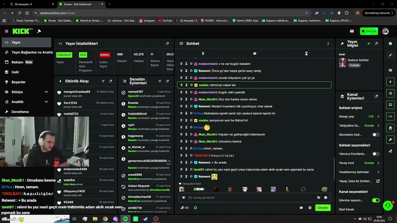Edit stream info with pencil icon in Yayın bilgisi
397x223 pixels.
369,44
